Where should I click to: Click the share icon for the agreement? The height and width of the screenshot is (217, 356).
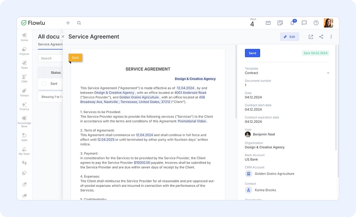321,37
